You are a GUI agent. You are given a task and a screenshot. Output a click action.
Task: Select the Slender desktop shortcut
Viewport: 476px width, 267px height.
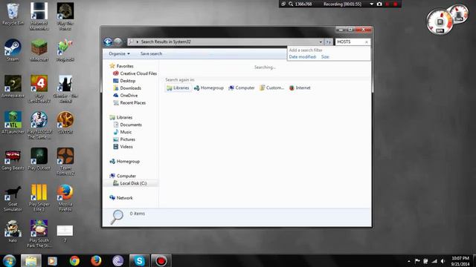pos(65,89)
